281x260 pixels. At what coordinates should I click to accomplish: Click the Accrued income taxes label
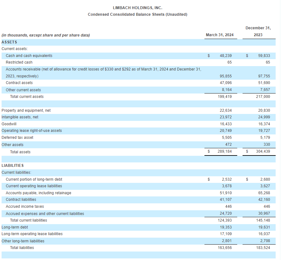click(25, 206)
